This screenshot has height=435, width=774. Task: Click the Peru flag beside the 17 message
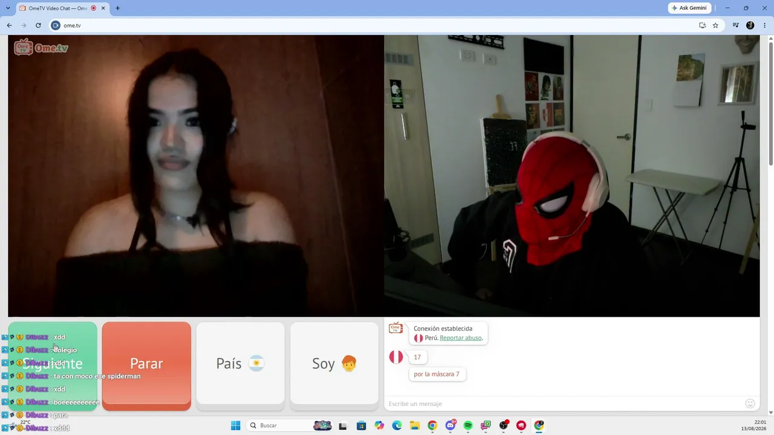[x=396, y=357]
